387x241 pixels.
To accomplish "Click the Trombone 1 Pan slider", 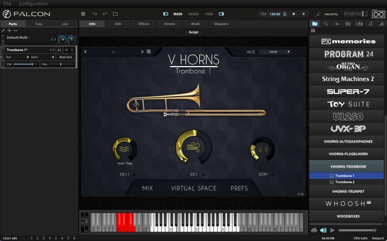I will click(61, 64).
